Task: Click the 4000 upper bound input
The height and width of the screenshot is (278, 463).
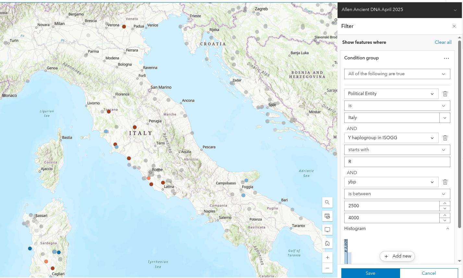Action: pyautogui.click(x=392, y=218)
